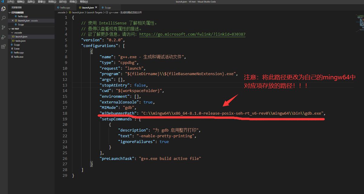The width and height of the screenshot is (364, 194).
Task: Click the "setupCommands" key
Action: [117, 119]
